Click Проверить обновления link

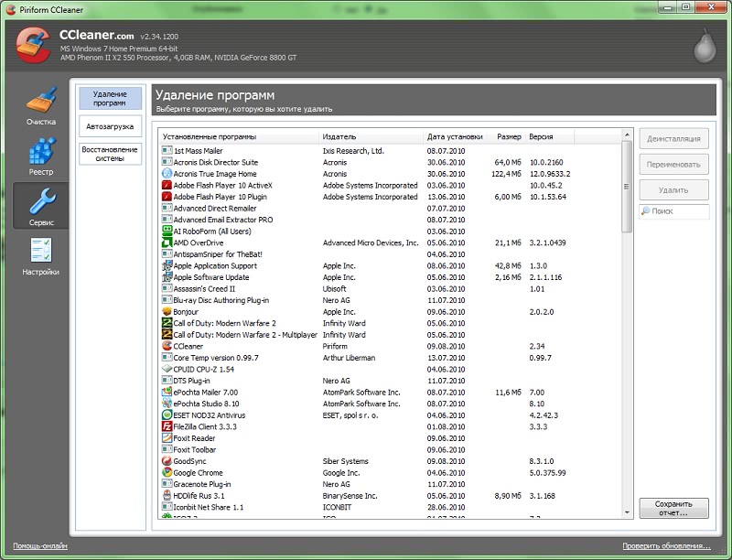click(x=666, y=545)
